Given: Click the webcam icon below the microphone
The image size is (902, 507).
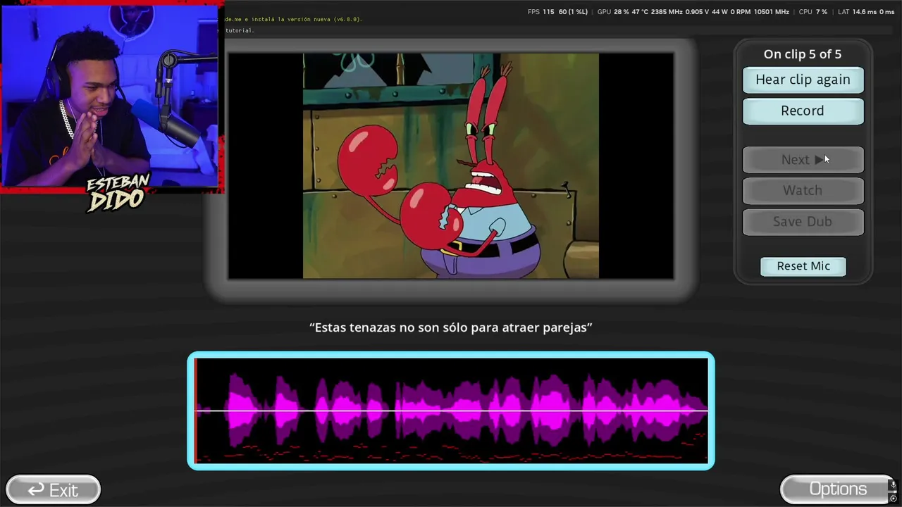Looking at the screenshot, I should click(894, 499).
